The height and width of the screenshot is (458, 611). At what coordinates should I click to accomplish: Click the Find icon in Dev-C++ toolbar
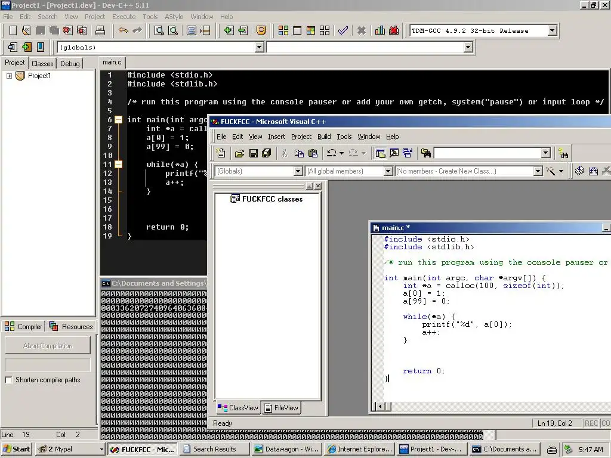point(159,30)
